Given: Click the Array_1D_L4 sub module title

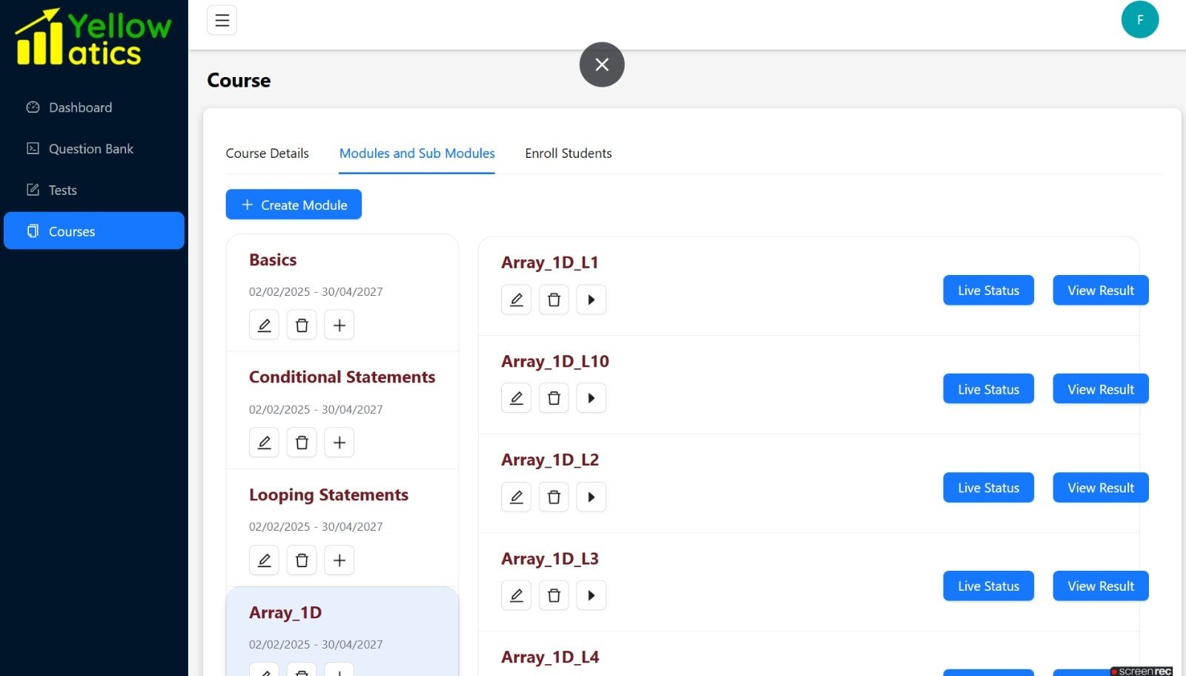Looking at the screenshot, I should (550, 657).
